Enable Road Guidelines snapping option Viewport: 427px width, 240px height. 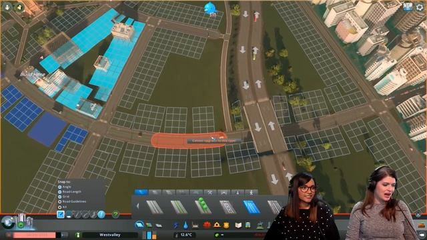(x=59, y=201)
